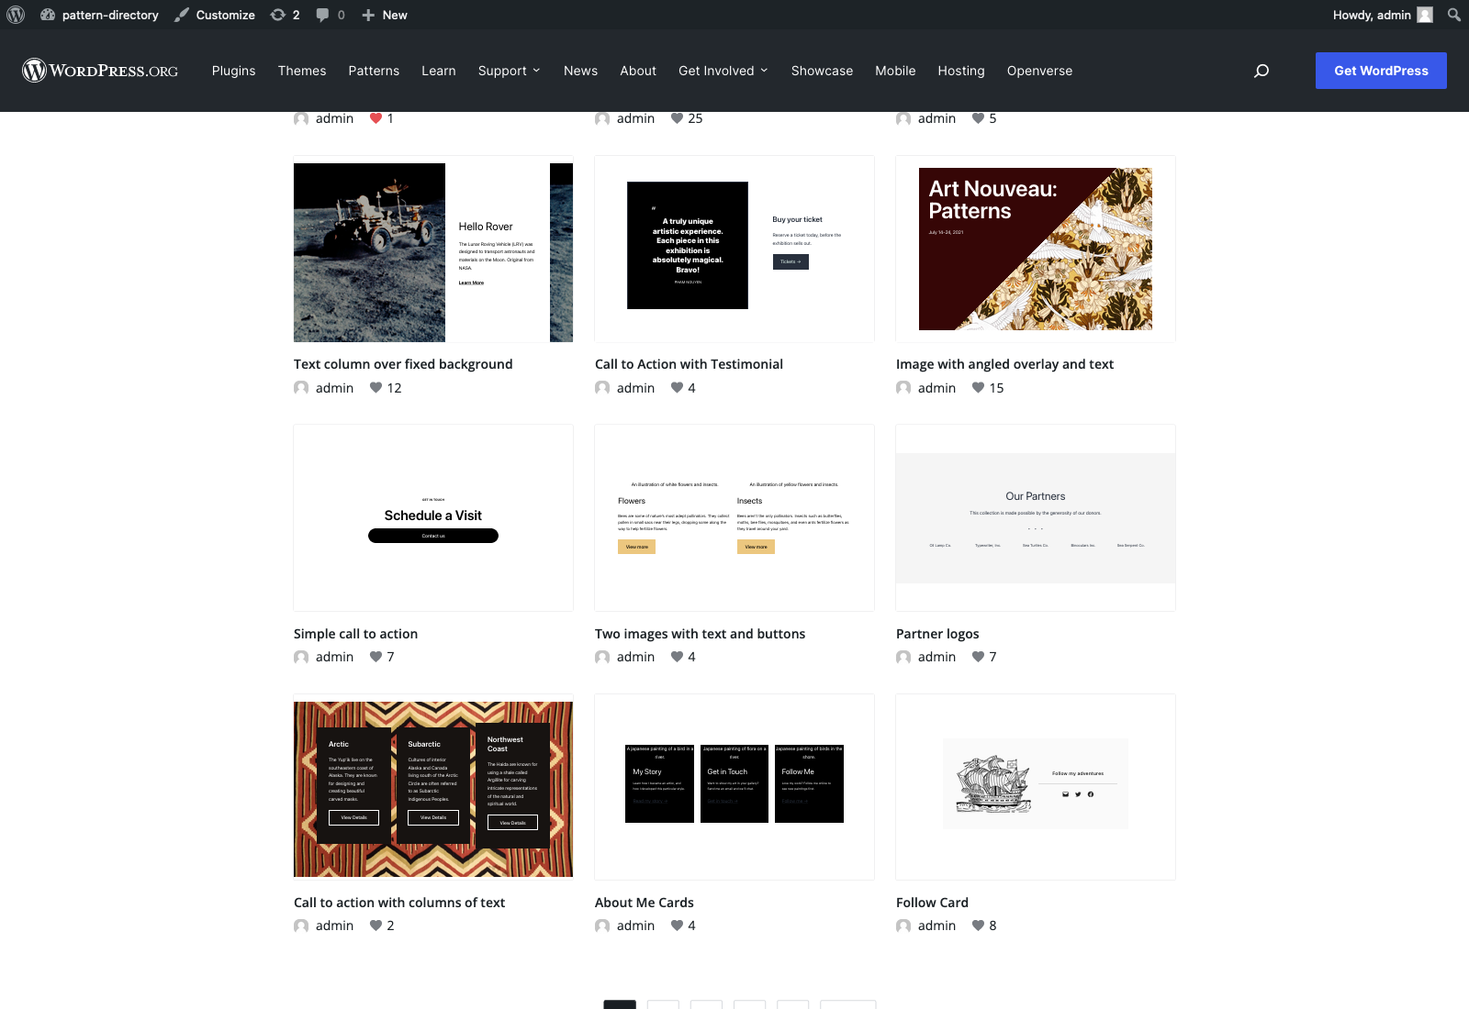Open site search magnifier in header
This screenshot has height=1009, width=1469.
(x=1262, y=71)
